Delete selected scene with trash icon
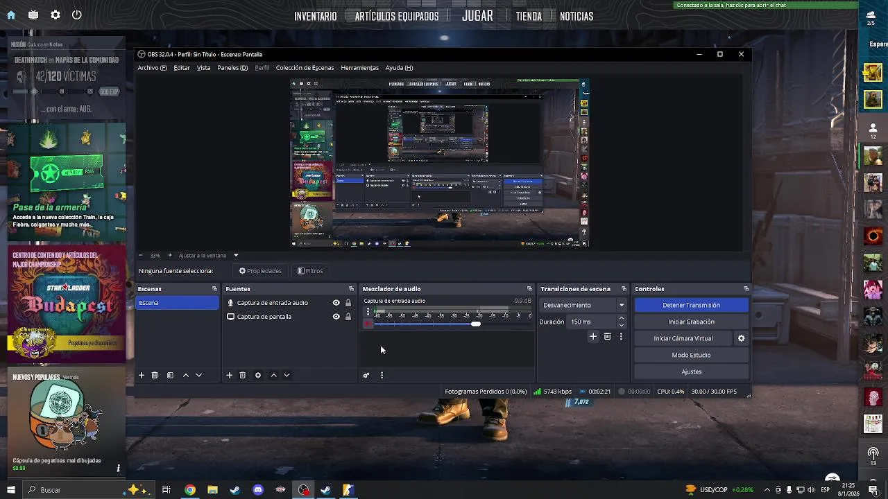Image resolution: width=888 pixels, height=499 pixels. tap(155, 375)
